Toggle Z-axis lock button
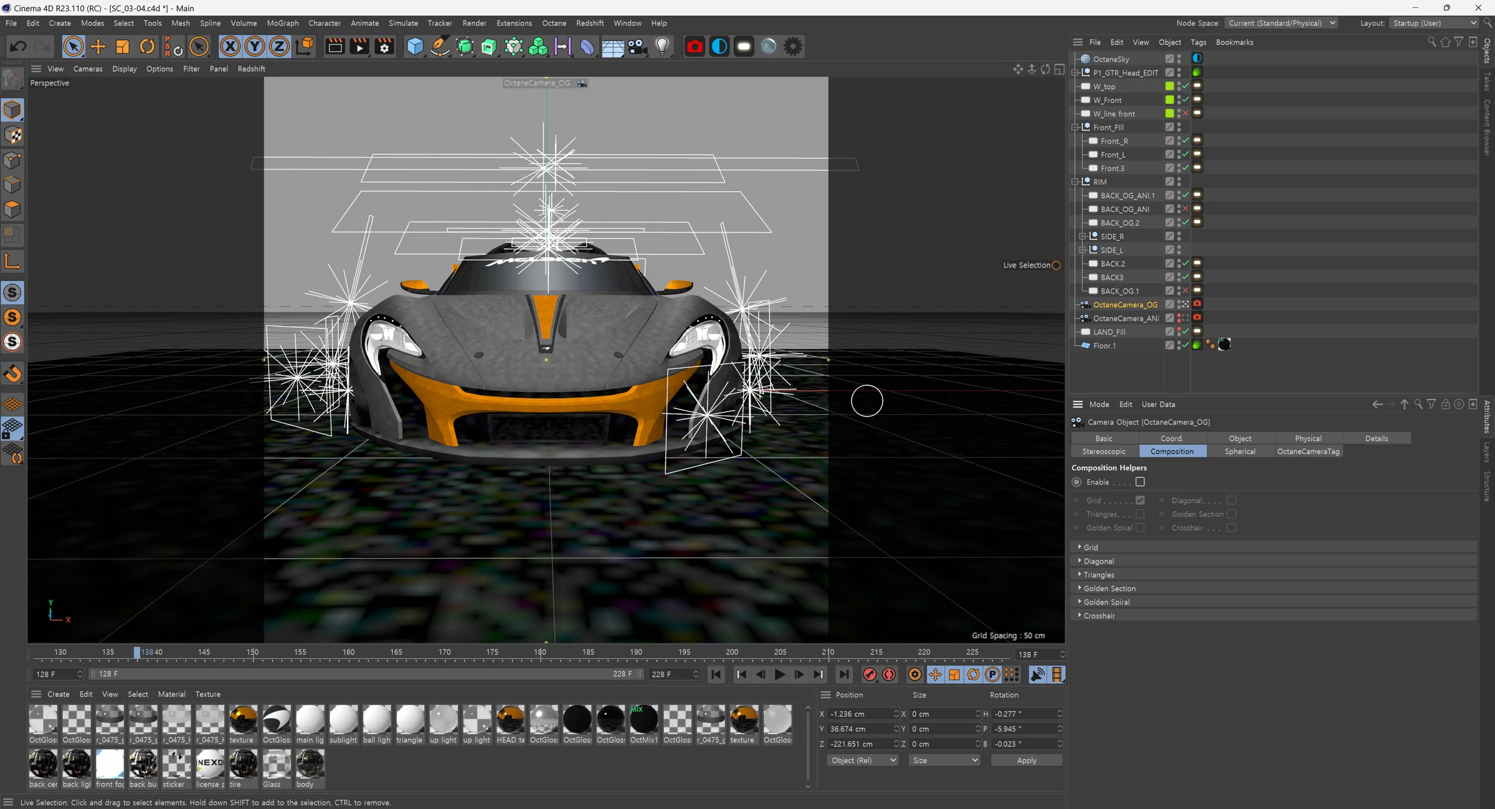This screenshot has width=1495, height=809. pyautogui.click(x=279, y=47)
